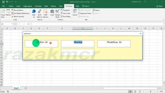Open the File tab
The image size is (165, 93).
(x=3, y=6)
